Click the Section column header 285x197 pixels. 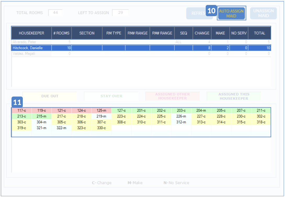click(87, 33)
